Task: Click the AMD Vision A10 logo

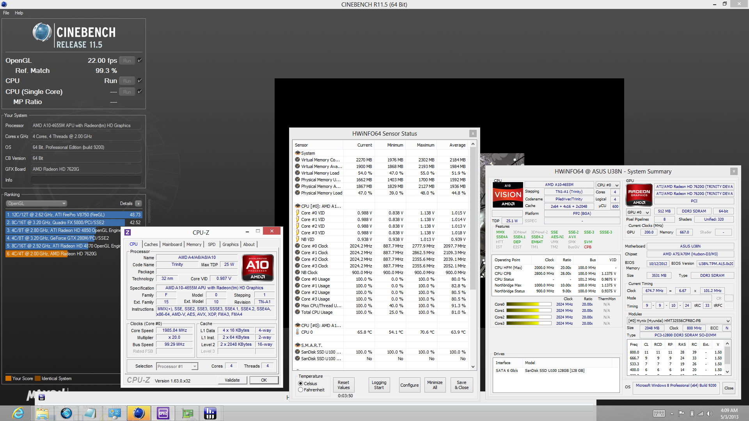Action: pos(508,195)
